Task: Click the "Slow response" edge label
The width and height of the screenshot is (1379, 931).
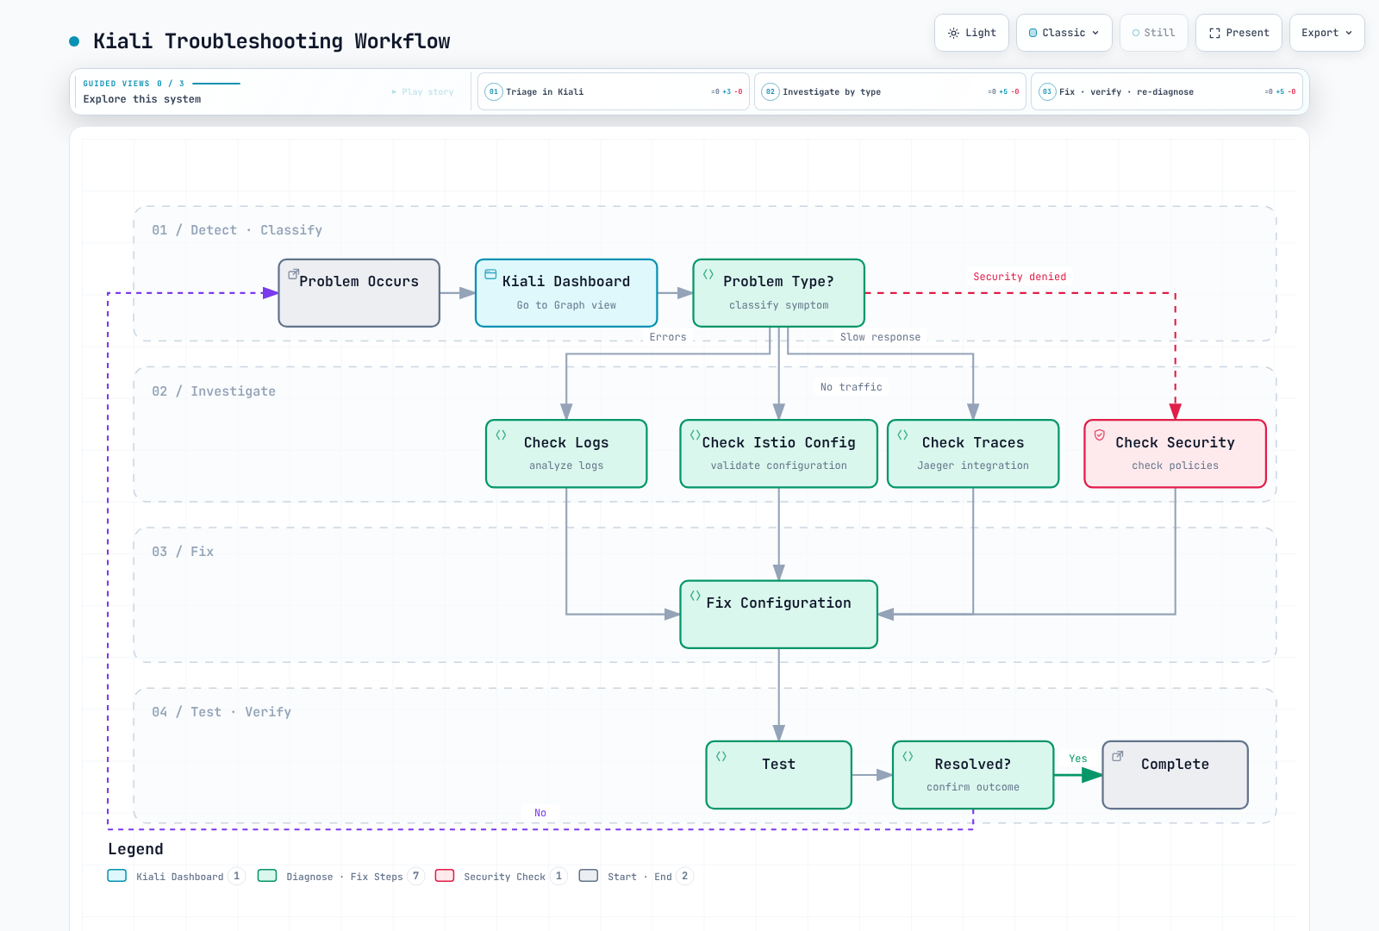Action: pos(880,337)
